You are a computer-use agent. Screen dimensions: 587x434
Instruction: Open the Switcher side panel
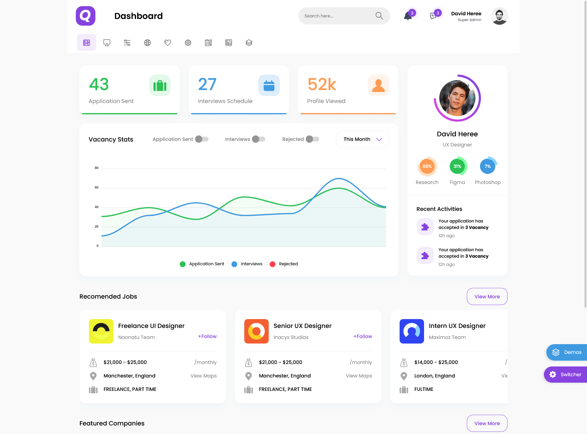566,374
